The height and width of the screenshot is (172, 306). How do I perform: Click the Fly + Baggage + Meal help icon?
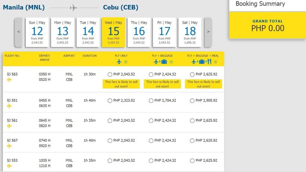[209, 62]
